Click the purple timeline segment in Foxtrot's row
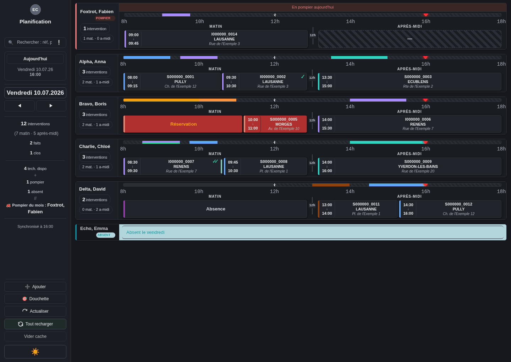511x362 pixels. point(176,15)
